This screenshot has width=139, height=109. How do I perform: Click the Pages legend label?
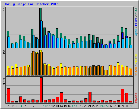[x=136, y=33]
